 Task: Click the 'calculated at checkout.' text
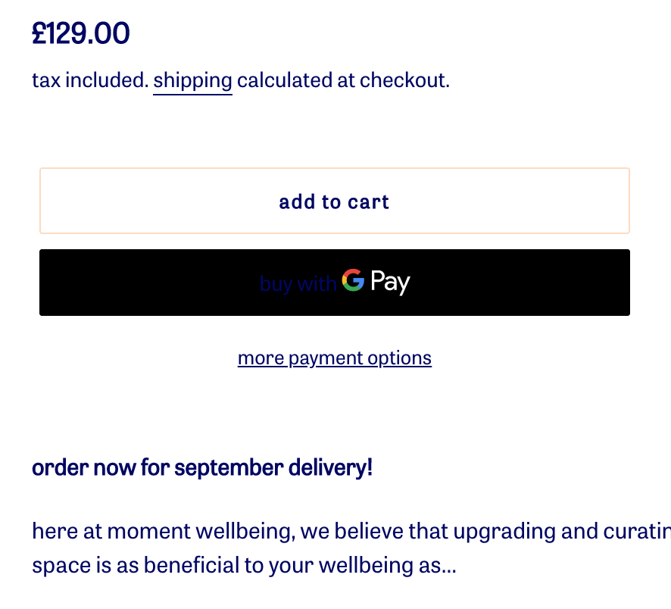(343, 80)
